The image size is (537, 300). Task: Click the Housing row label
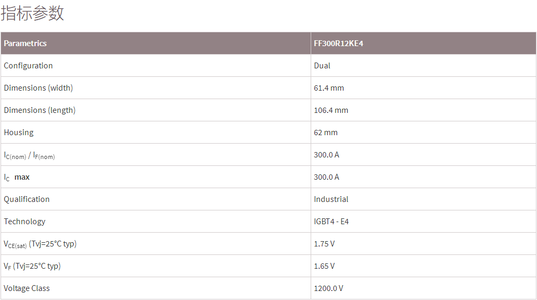[x=19, y=133]
